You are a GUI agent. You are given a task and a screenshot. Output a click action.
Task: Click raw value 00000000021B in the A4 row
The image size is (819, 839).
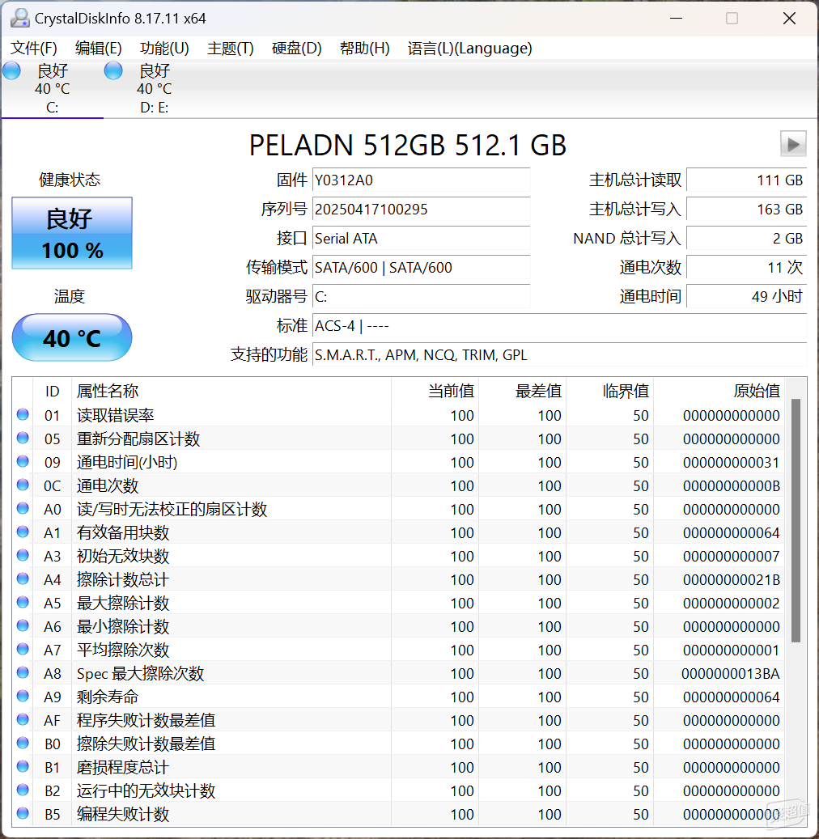[x=732, y=579]
